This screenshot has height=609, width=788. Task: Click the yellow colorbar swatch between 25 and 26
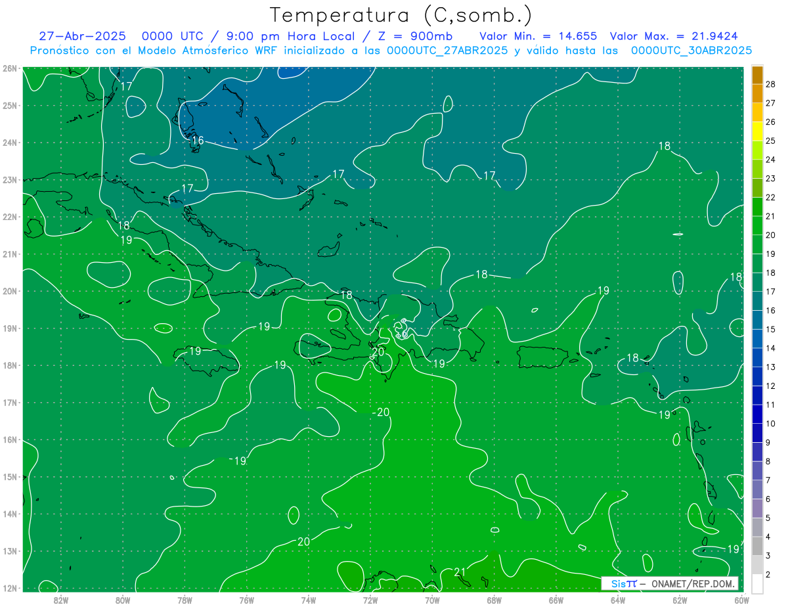(757, 131)
